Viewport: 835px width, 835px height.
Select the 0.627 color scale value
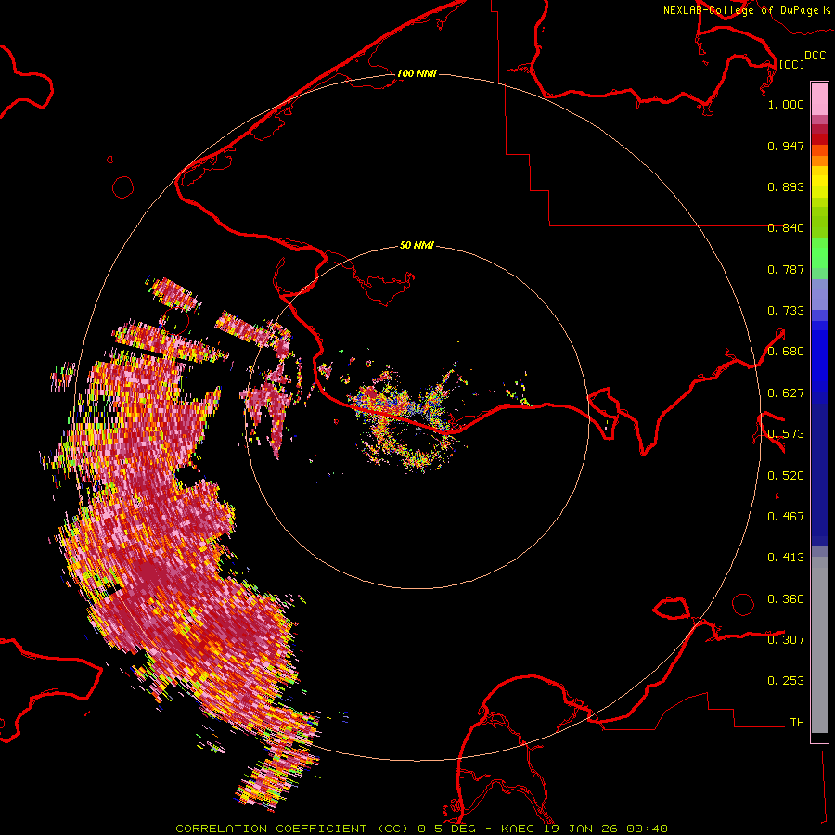point(786,393)
